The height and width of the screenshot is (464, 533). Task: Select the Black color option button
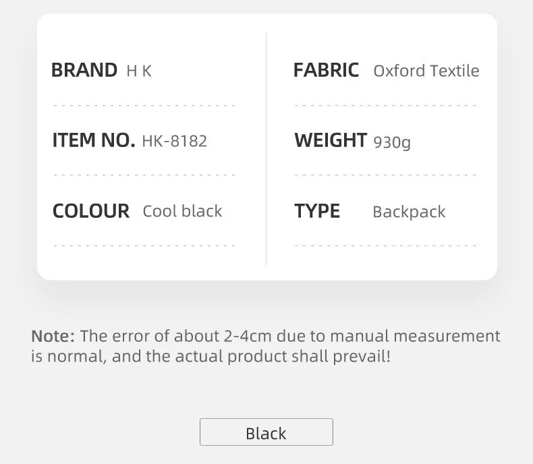pos(266,432)
